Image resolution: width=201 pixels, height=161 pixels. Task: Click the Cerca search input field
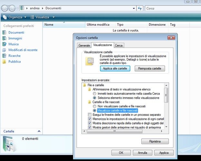click(173, 8)
